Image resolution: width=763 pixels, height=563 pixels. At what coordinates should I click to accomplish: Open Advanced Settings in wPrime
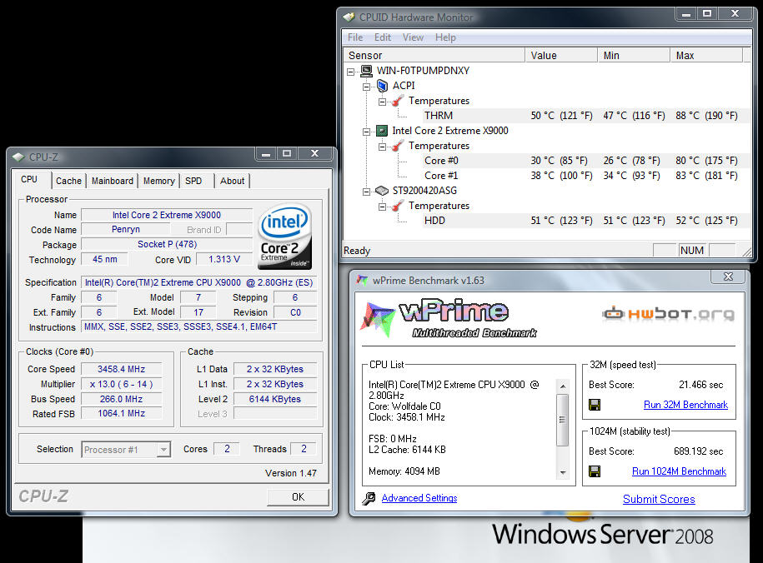(419, 498)
